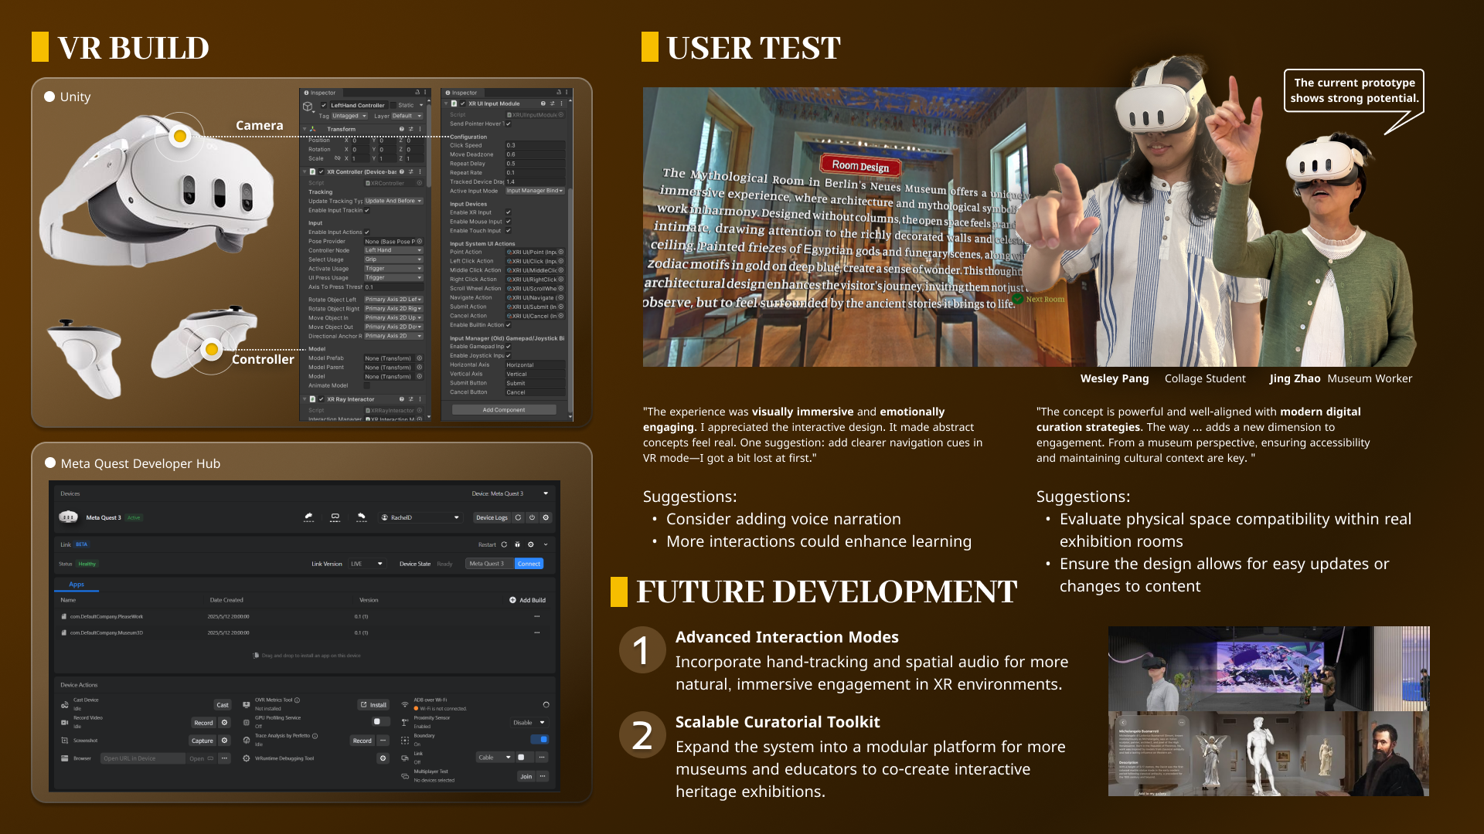The image size is (1484, 834).
Task: Open Record Video settings gear
Action: pos(224,723)
